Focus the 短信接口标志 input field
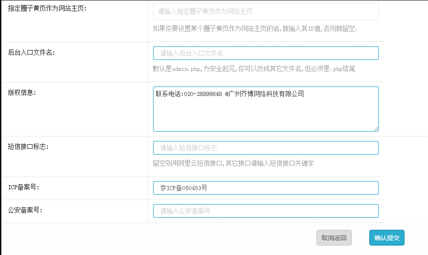The height and width of the screenshot is (255, 428). click(x=265, y=148)
